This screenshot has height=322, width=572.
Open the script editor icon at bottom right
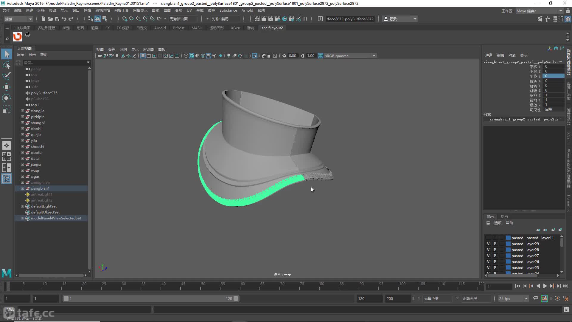click(x=567, y=310)
